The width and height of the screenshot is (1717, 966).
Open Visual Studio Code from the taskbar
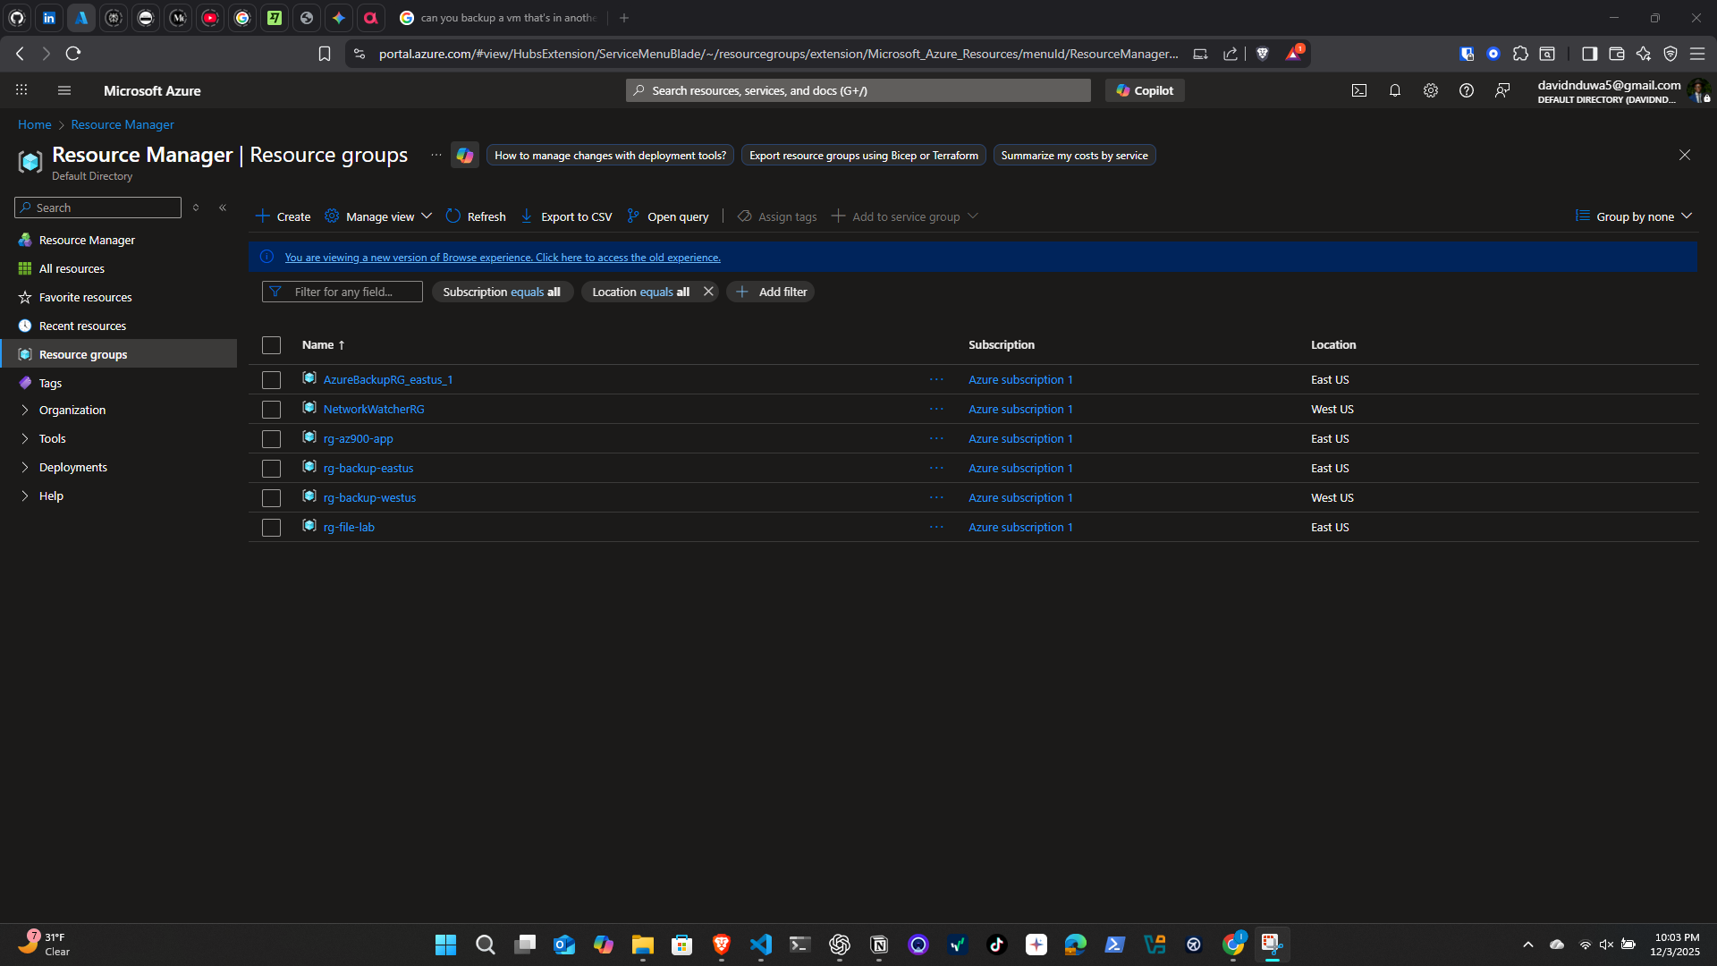(761, 945)
